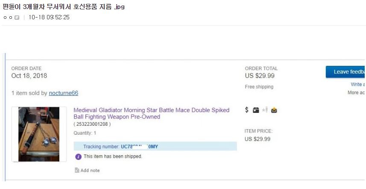
Task: Click the post title ending in .jpg
Action: (64, 7)
